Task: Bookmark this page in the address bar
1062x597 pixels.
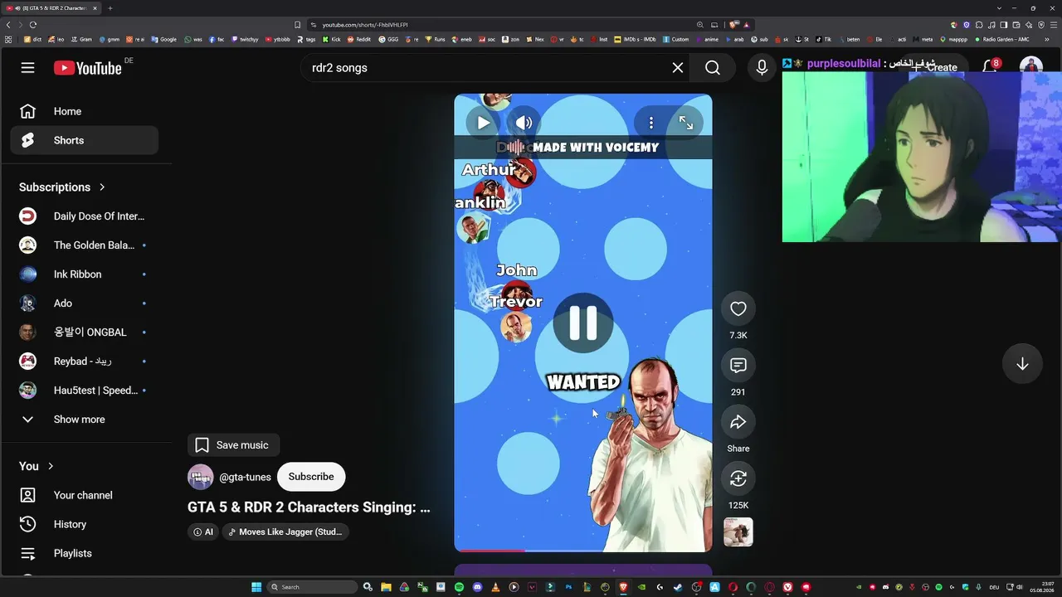Action: (298, 25)
